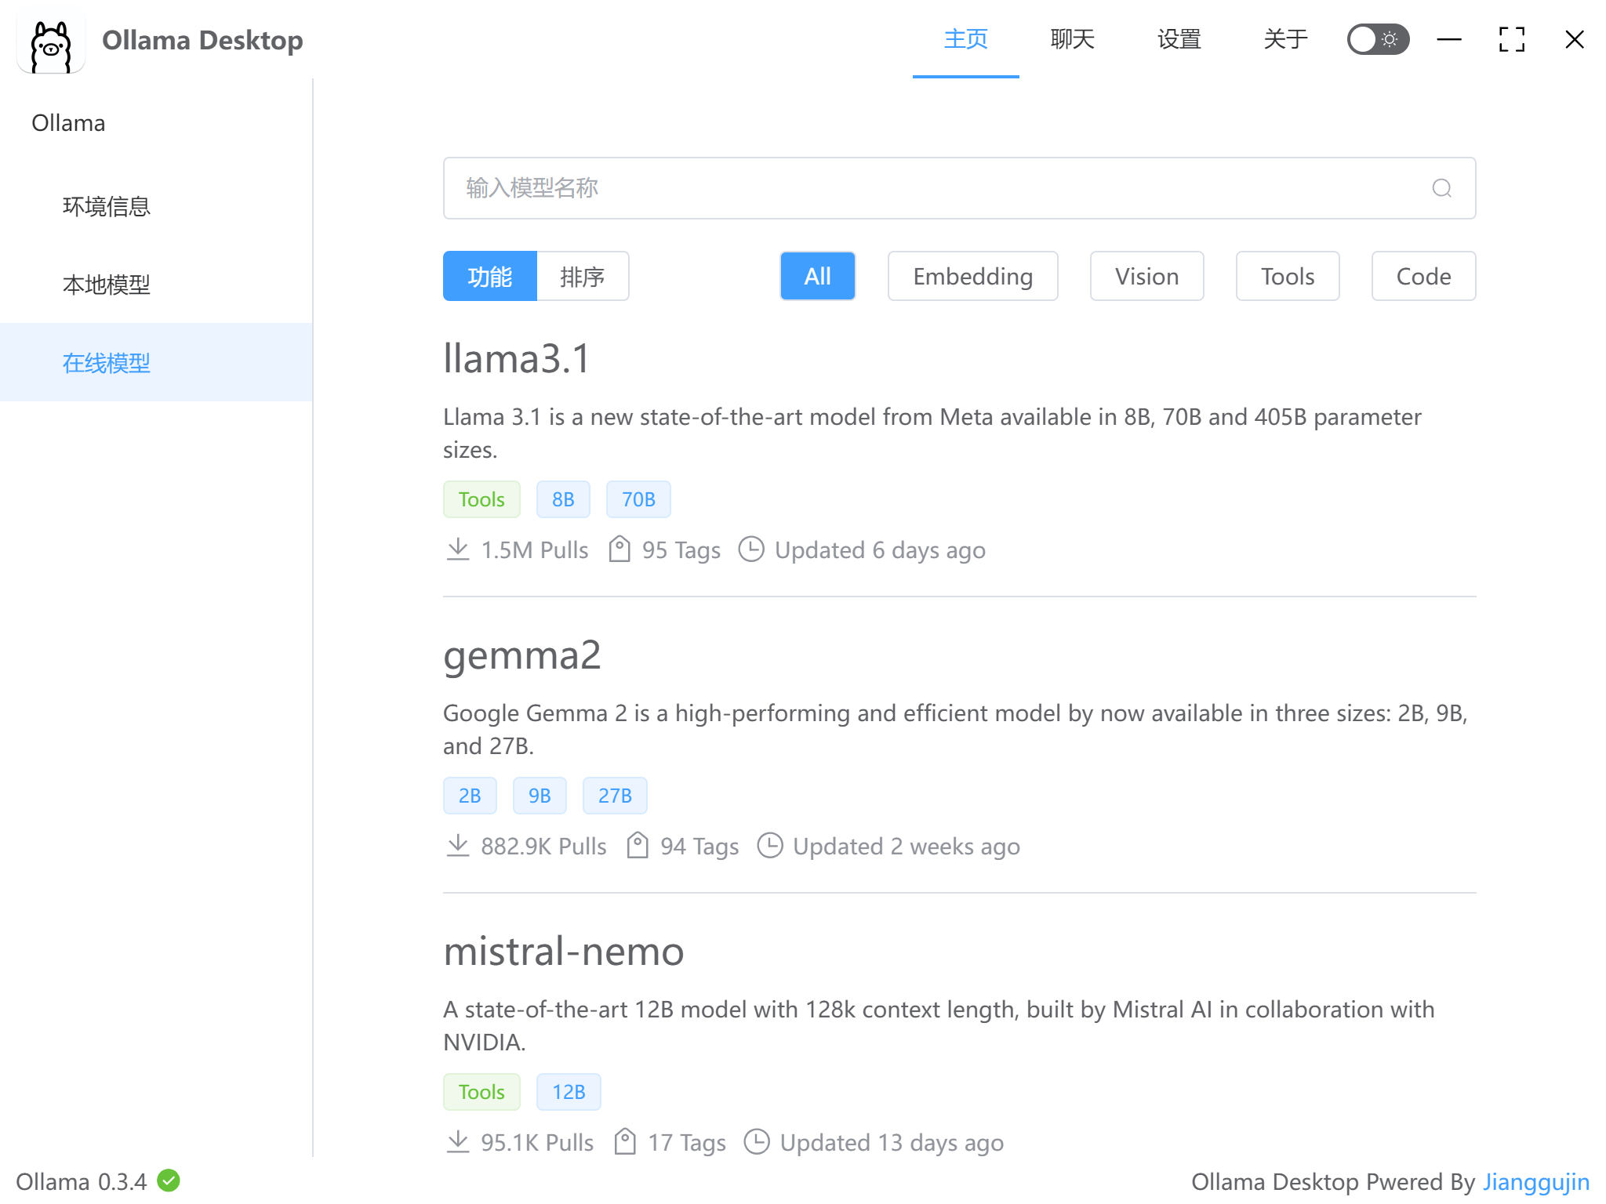Filter models by Embedding
Image resolution: width=1606 pixels, height=1204 pixels.
(972, 276)
